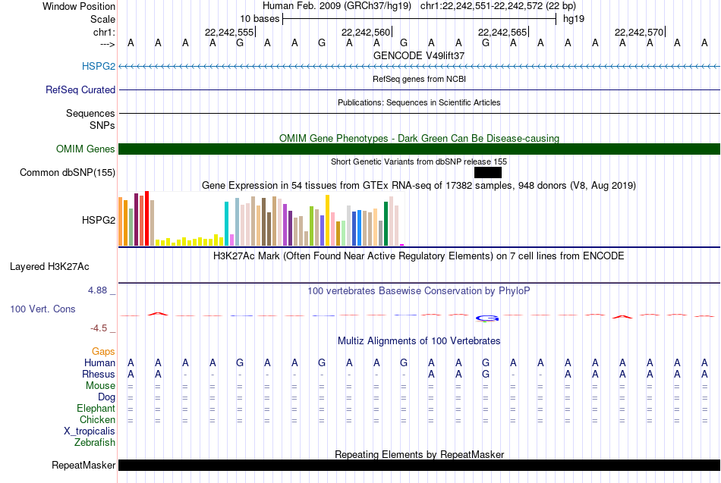The image size is (721, 483).
Task: Click the 10 bases scale bar text
Action: [260, 19]
